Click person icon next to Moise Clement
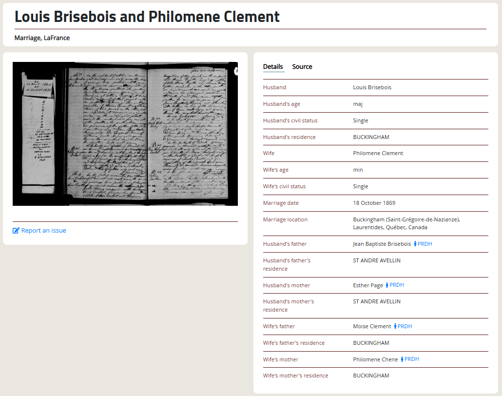This screenshot has width=502, height=396. point(395,326)
